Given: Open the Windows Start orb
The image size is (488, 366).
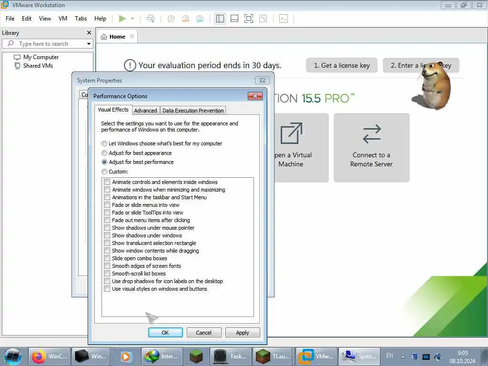Looking at the screenshot, I should pos(13,356).
